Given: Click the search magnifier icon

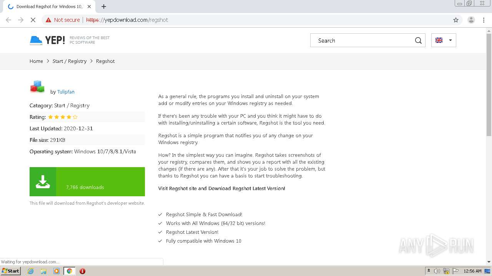Looking at the screenshot, I should pos(418,41).
